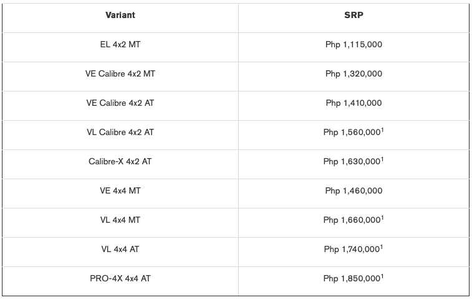Viewport: 472px width, 300px height.
Task: Click the Php 1,320,000 price
Action: tap(354, 73)
